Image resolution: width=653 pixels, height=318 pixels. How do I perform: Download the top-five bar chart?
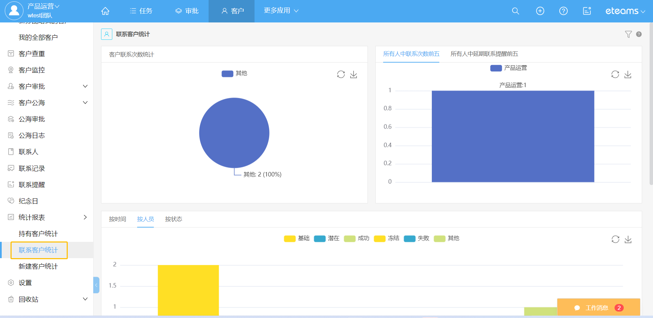tap(628, 74)
